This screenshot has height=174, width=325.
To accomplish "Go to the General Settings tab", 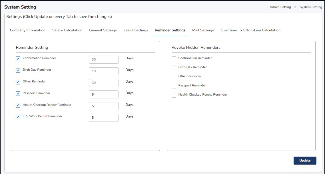I will coord(103,30).
